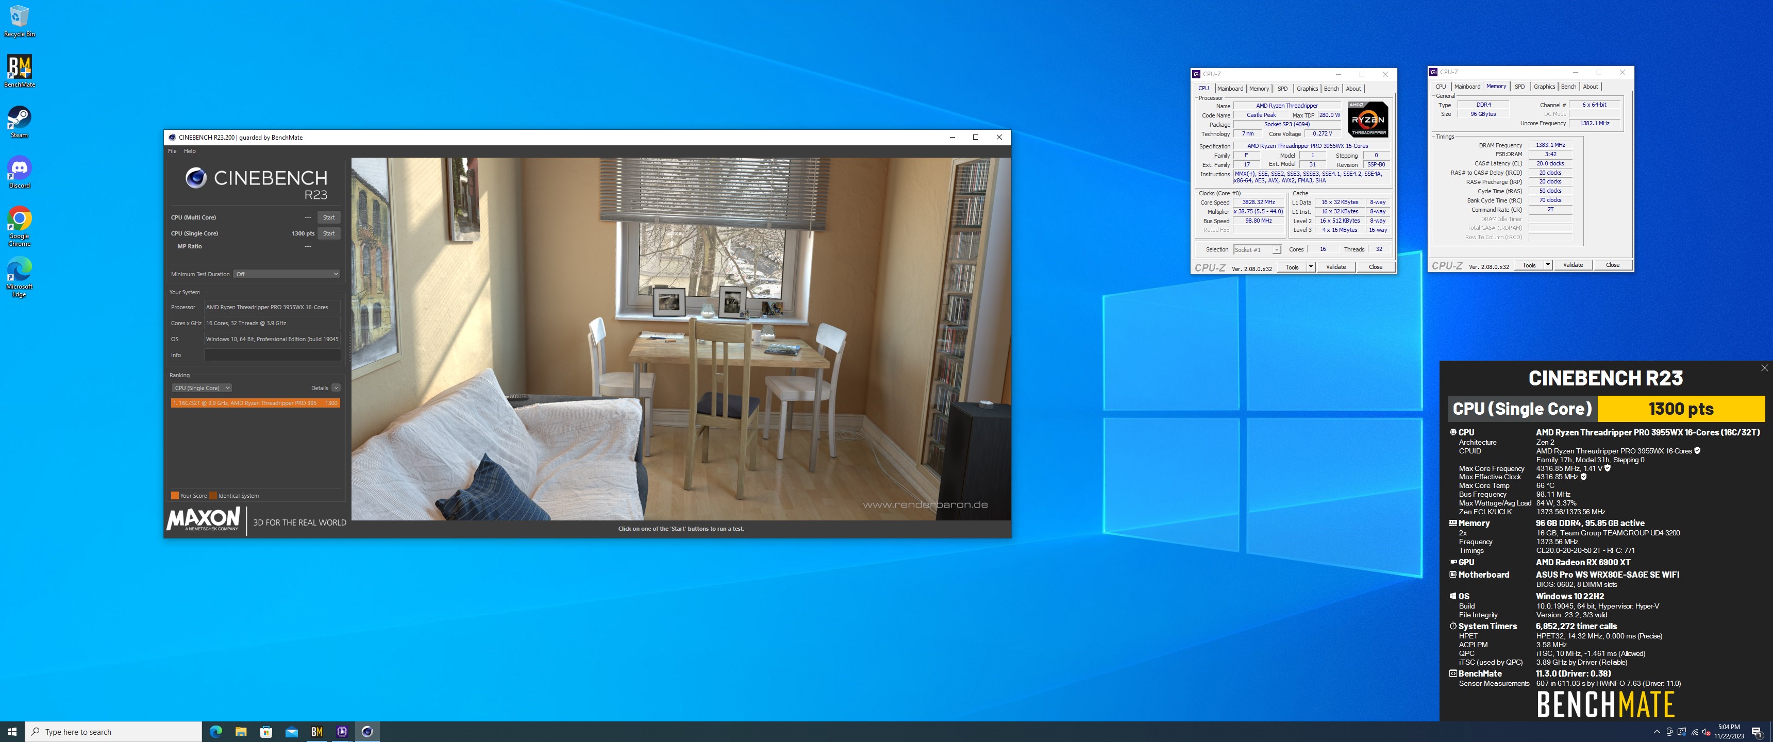Click the network Wi-Fi tray icon
Image resolution: width=1773 pixels, height=742 pixels.
click(x=1695, y=732)
